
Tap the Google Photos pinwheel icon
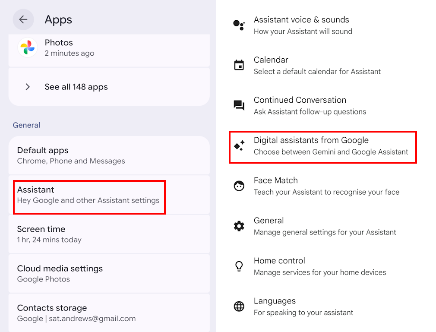click(x=28, y=47)
